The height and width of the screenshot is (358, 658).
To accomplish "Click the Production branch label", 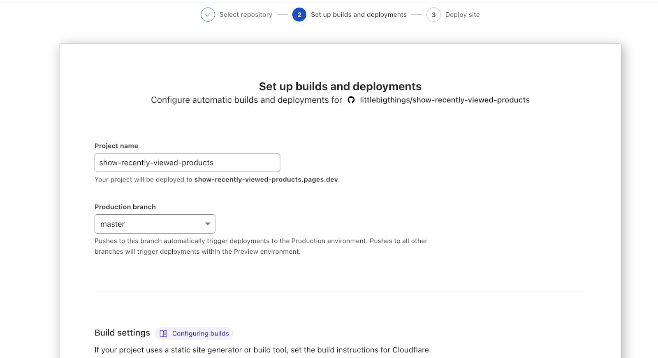I will (x=125, y=207).
